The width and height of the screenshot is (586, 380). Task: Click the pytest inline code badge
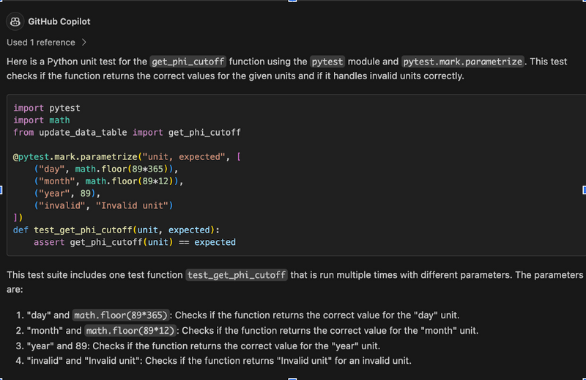pyautogui.click(x=327, y=62)
